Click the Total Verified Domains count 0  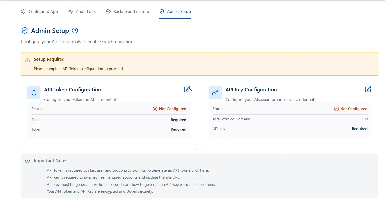pos(367,119)
